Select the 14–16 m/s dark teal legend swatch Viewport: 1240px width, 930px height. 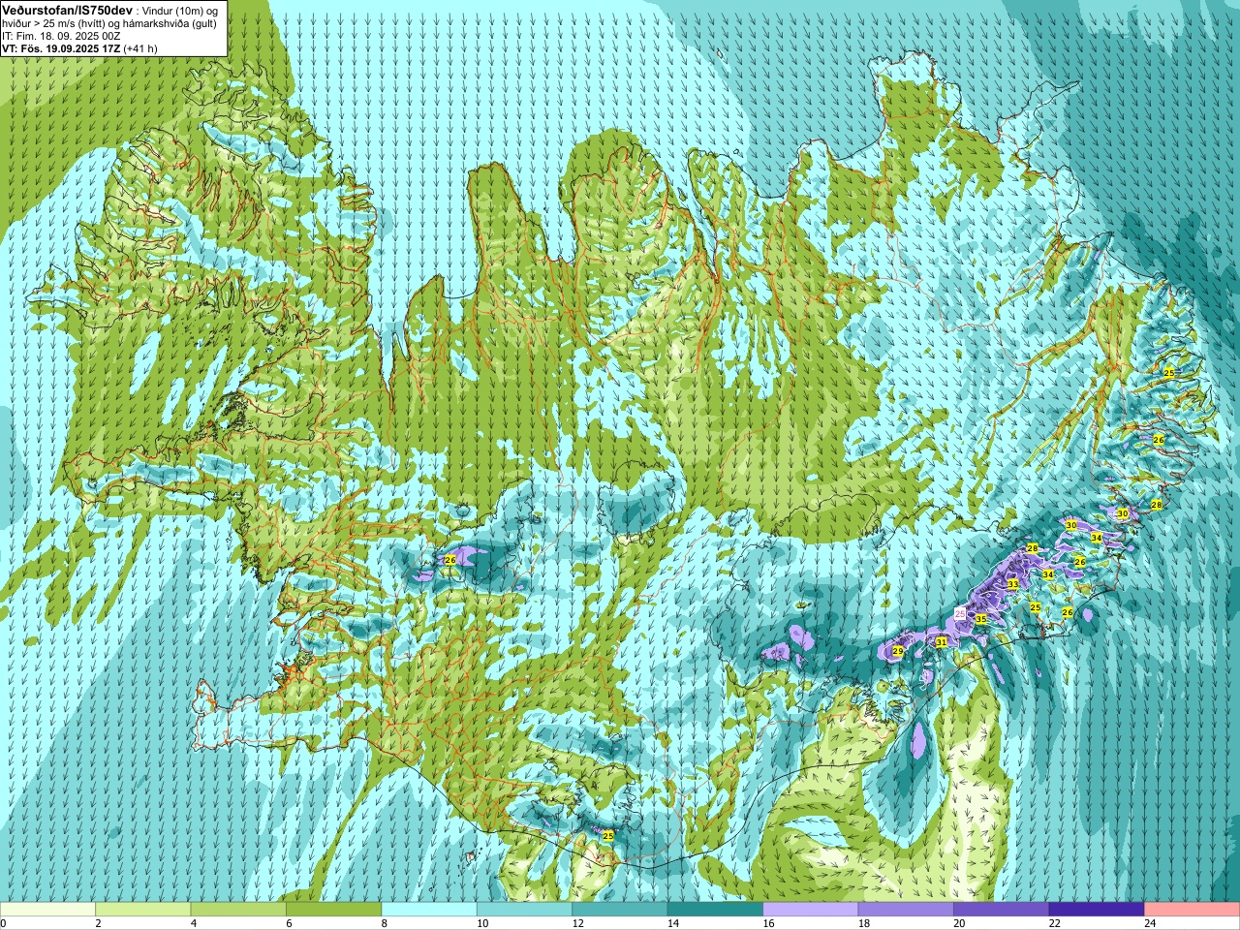pos(715,910)
